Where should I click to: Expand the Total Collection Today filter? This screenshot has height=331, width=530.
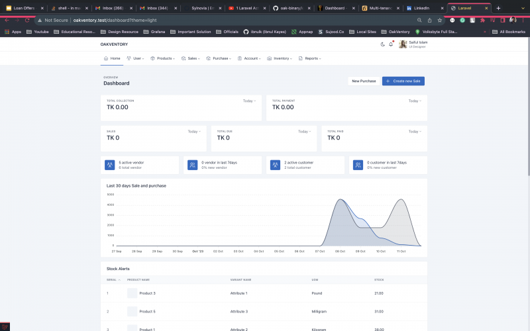(250, 101)
